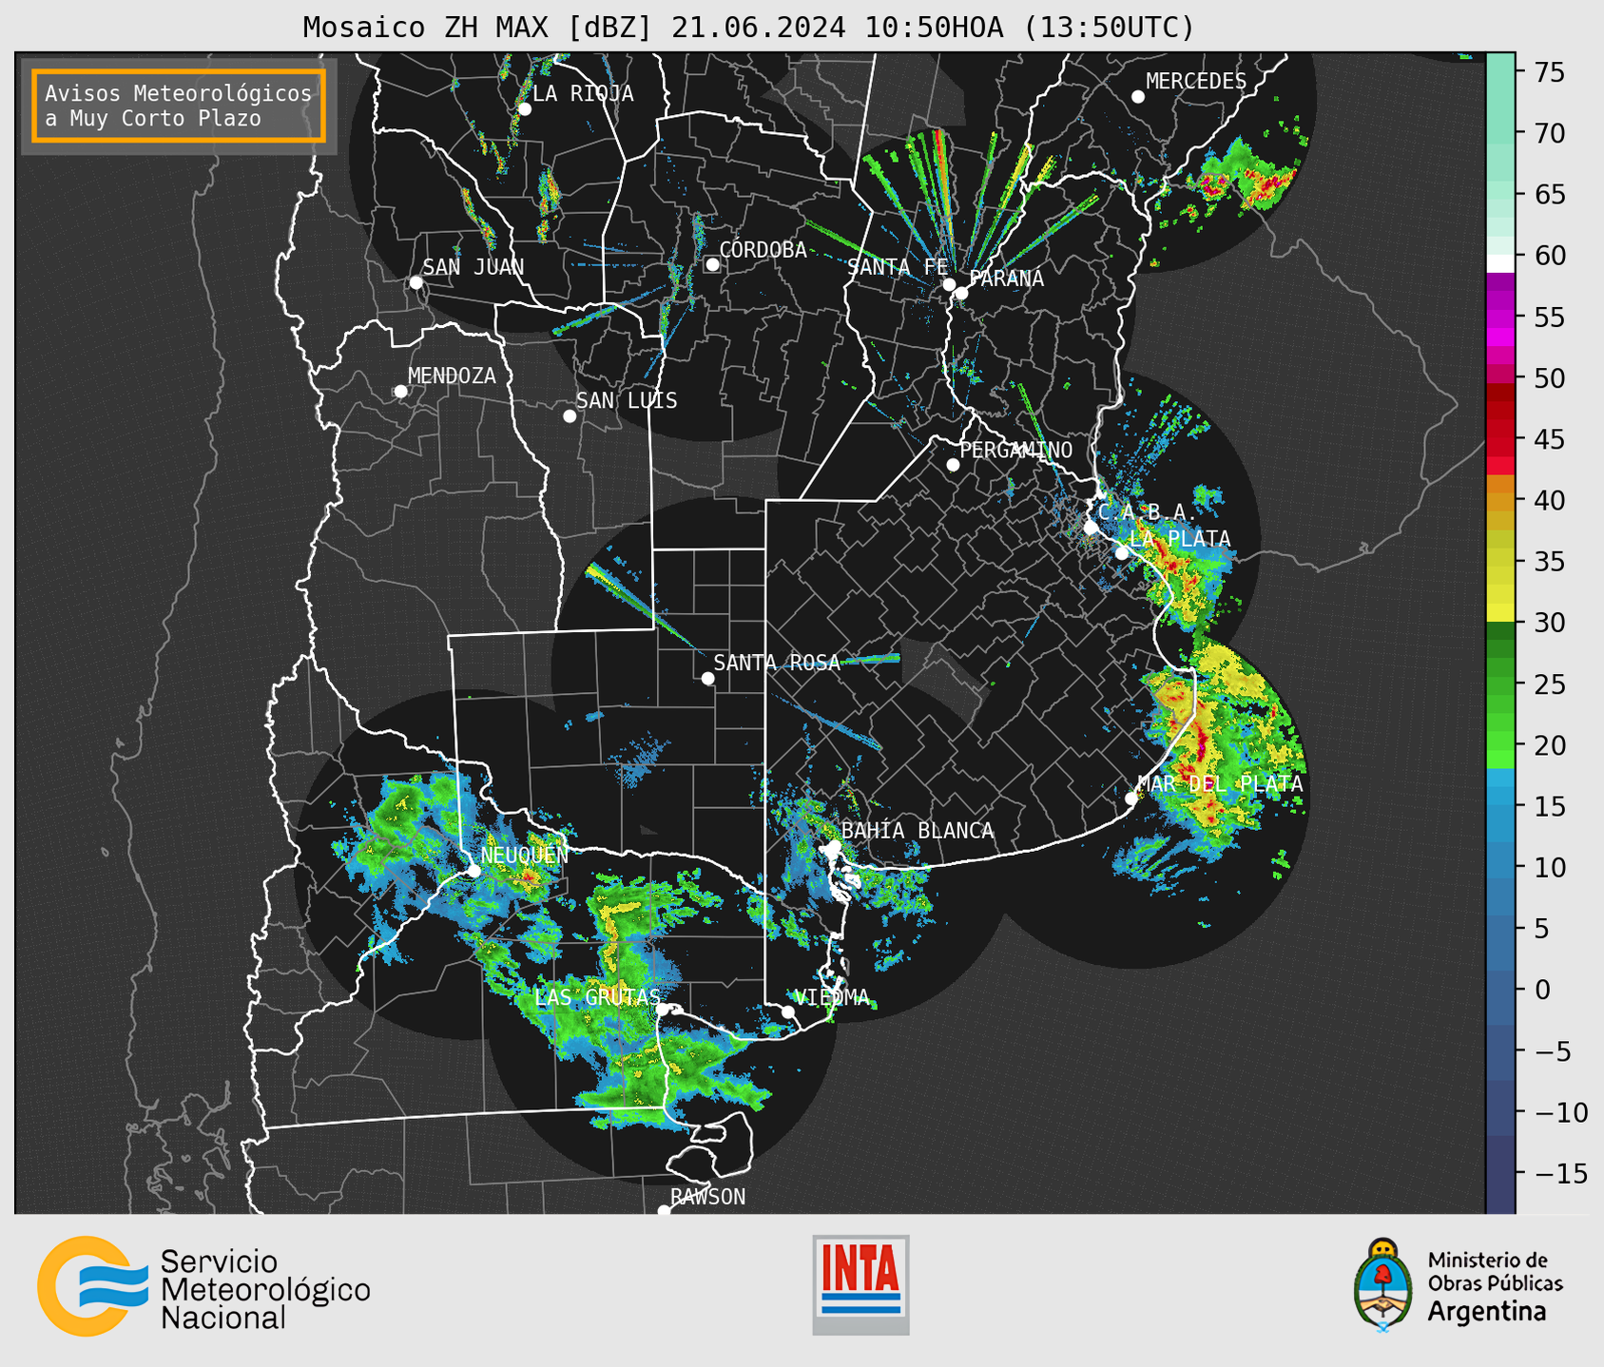Click the BAHÍA BLANCA city marker
The width and height of the screenshot is (1604, 1367).
(834, 846)
